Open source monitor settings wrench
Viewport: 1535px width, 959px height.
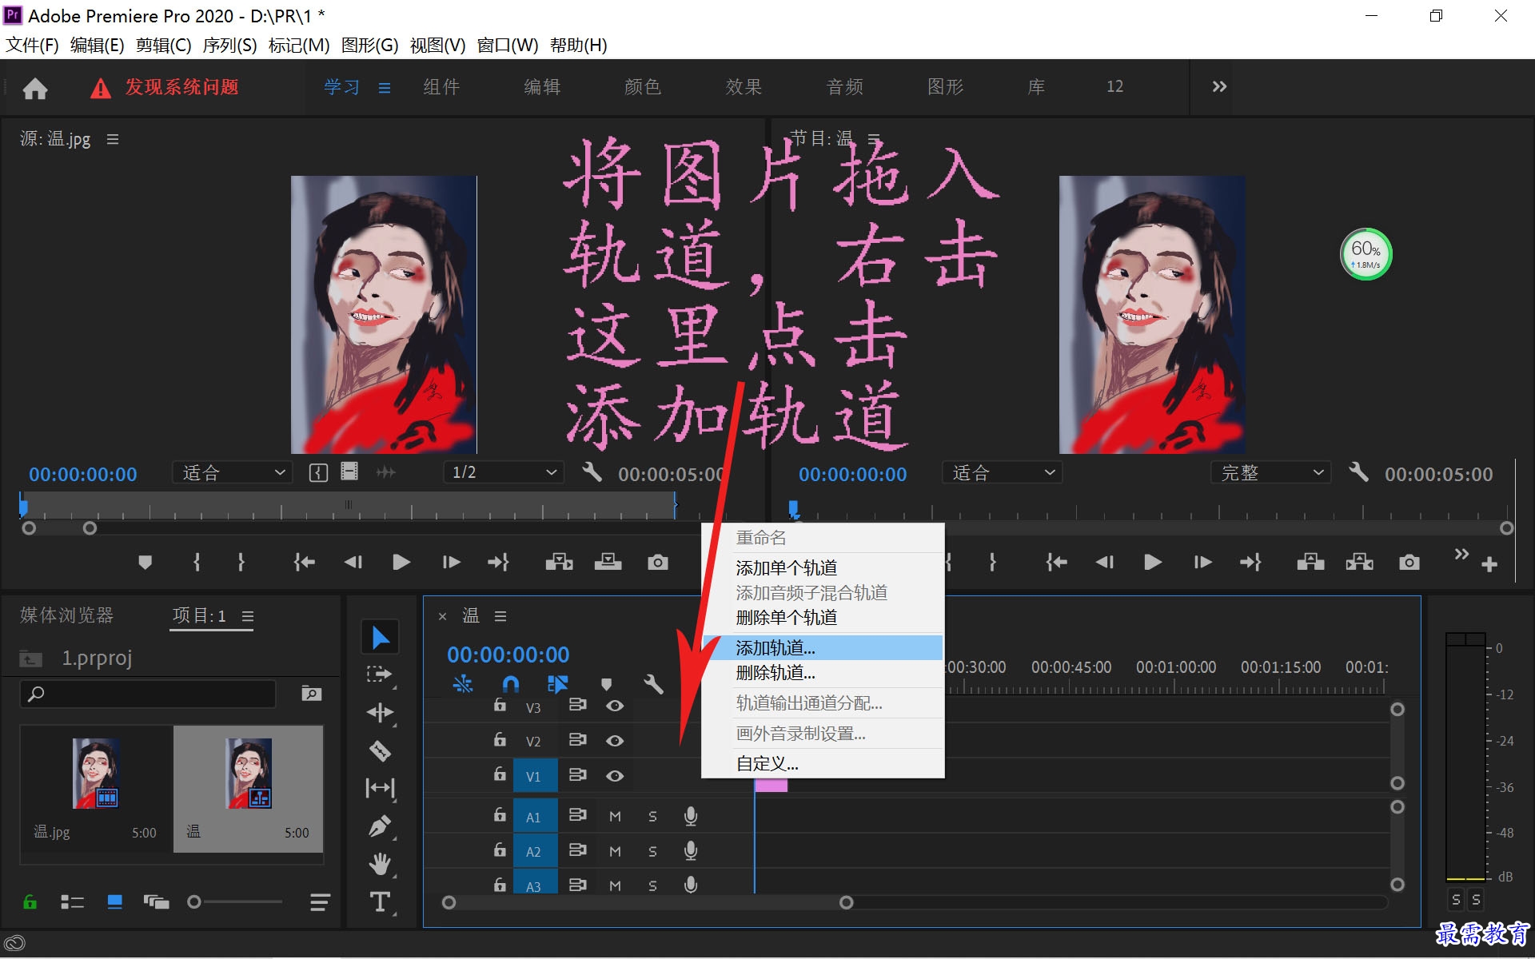[592, 472]
